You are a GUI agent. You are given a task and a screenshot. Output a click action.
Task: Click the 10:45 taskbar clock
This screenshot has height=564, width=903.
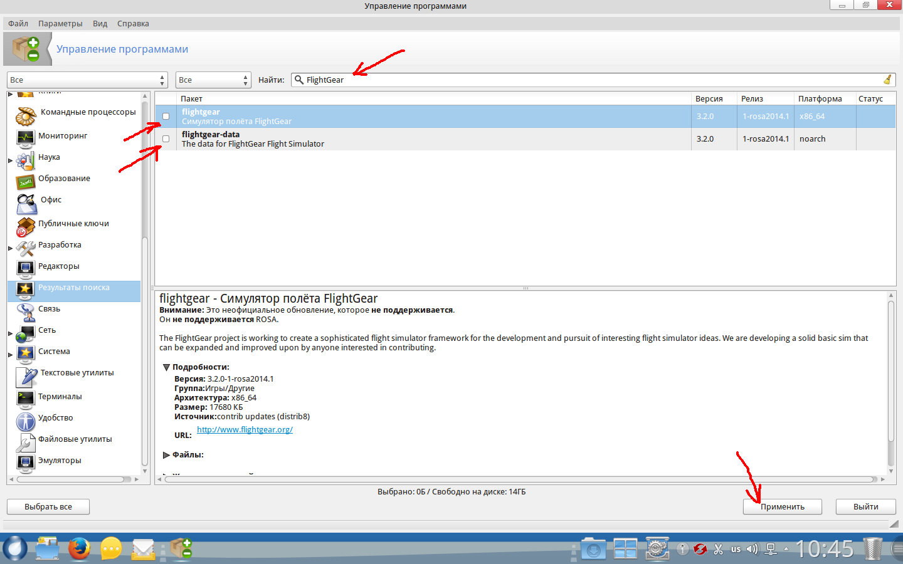click(825, 549)
